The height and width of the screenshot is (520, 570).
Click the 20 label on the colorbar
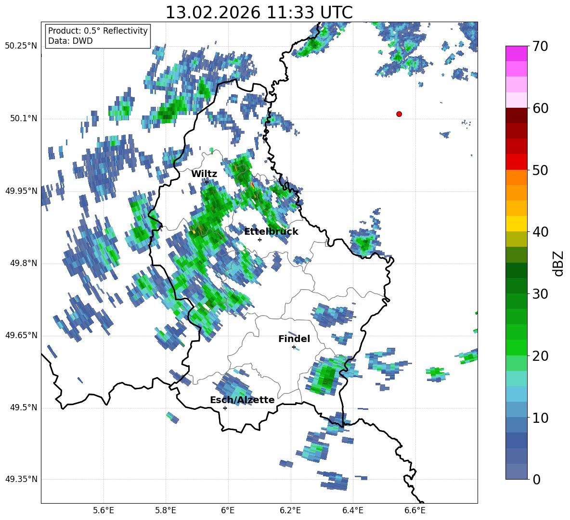tap(540, 356)
